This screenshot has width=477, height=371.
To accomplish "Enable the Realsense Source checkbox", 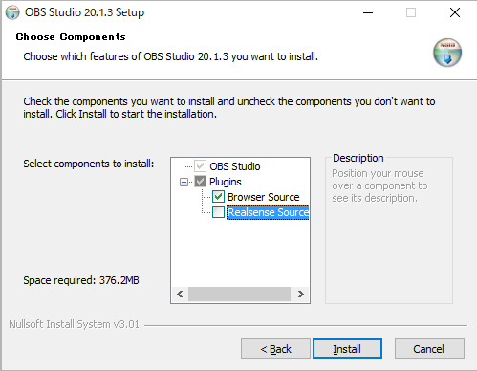I will coord(218,212).
